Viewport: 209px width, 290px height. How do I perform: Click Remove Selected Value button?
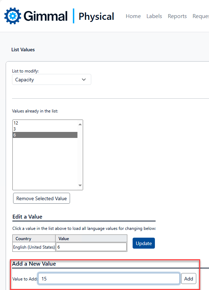41,198
